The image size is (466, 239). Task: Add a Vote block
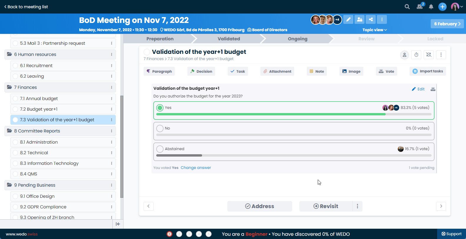(387, 71)
